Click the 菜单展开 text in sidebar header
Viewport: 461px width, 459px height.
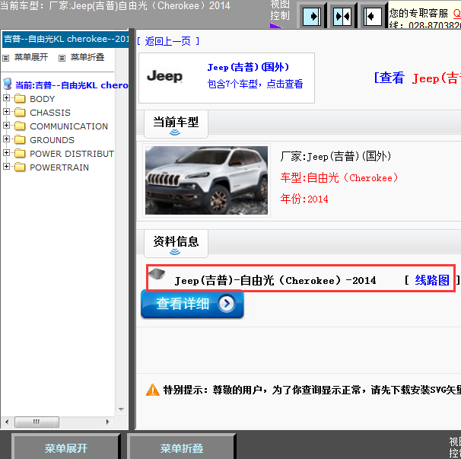pos(31,57)
